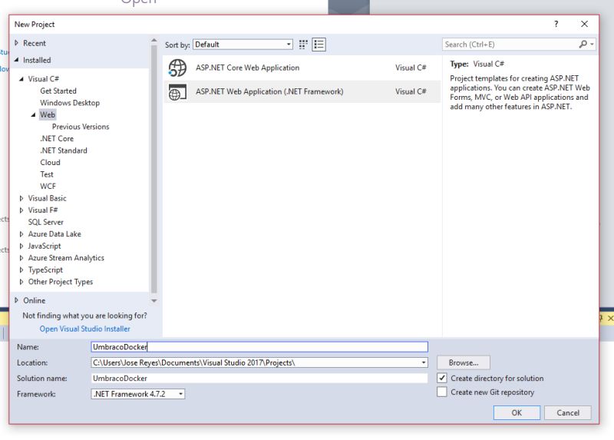Expand Other Project Types node
Screen dimensions: 614x440
21,282
